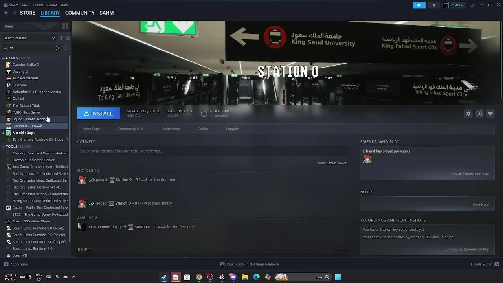Open the Store Page link
Viewport: 503px width, 283px height.
click(91, 129)
